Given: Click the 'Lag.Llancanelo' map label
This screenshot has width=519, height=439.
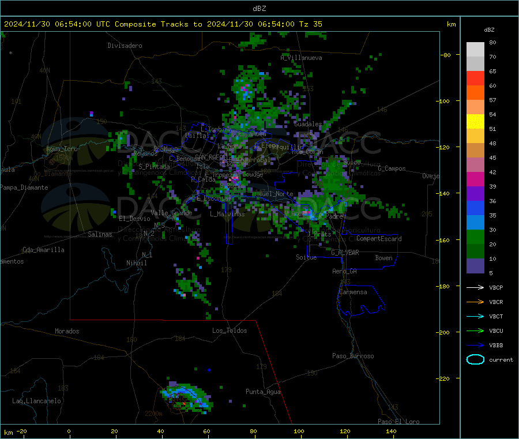Looking at the screenshot, I should click(36, 401).
